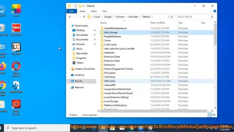
Task: Click User Data in address breadcrumb
Action: point(133,17)
